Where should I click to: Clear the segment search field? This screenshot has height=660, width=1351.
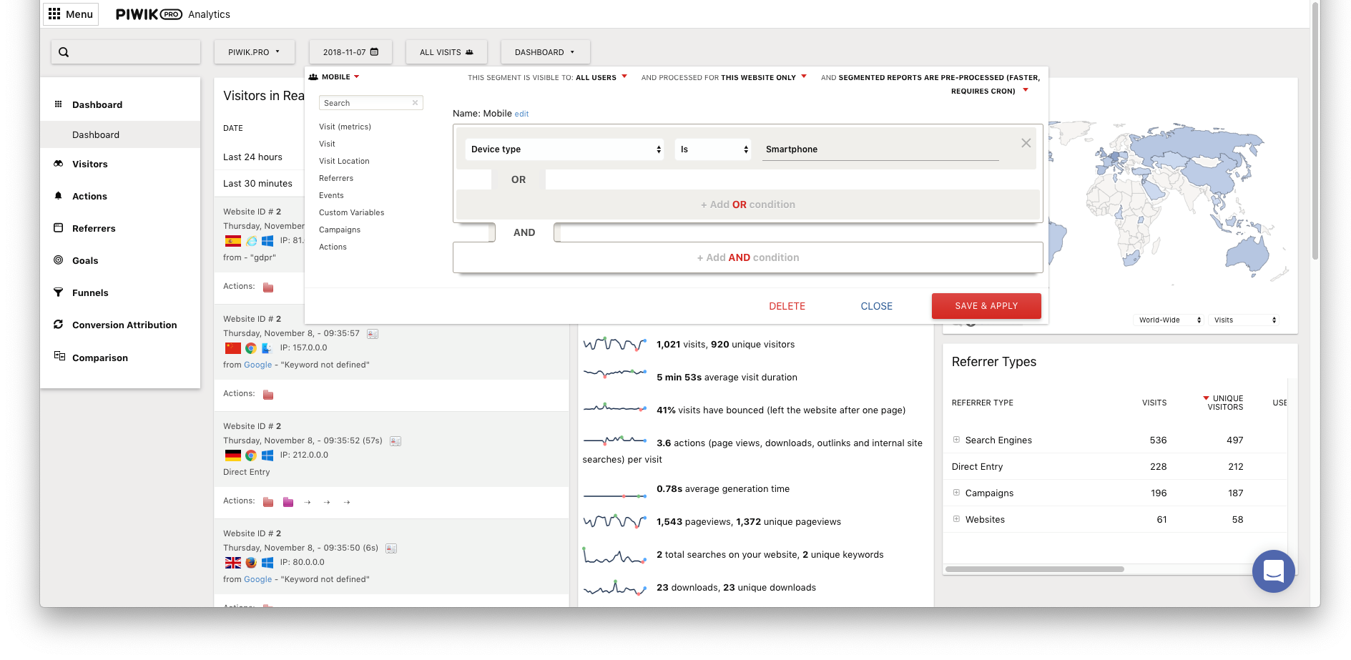(x=415, y=103)
